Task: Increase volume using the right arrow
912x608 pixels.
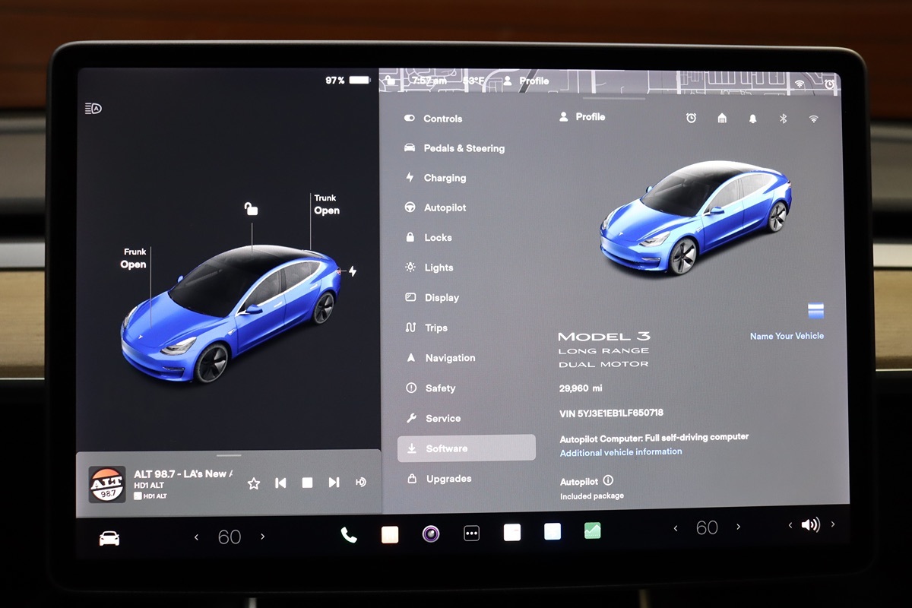Action: (833, 524)
